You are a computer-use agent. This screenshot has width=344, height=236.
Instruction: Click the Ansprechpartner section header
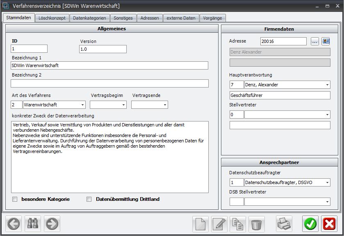[279, 162]
